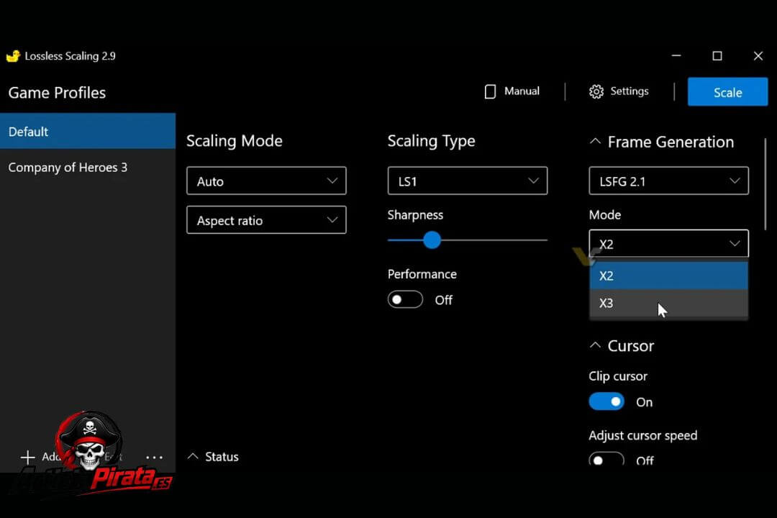The height and width of the screenshot is (518, 777).
Task: Open Settings via its text label
Action: [x=630, y=91]
